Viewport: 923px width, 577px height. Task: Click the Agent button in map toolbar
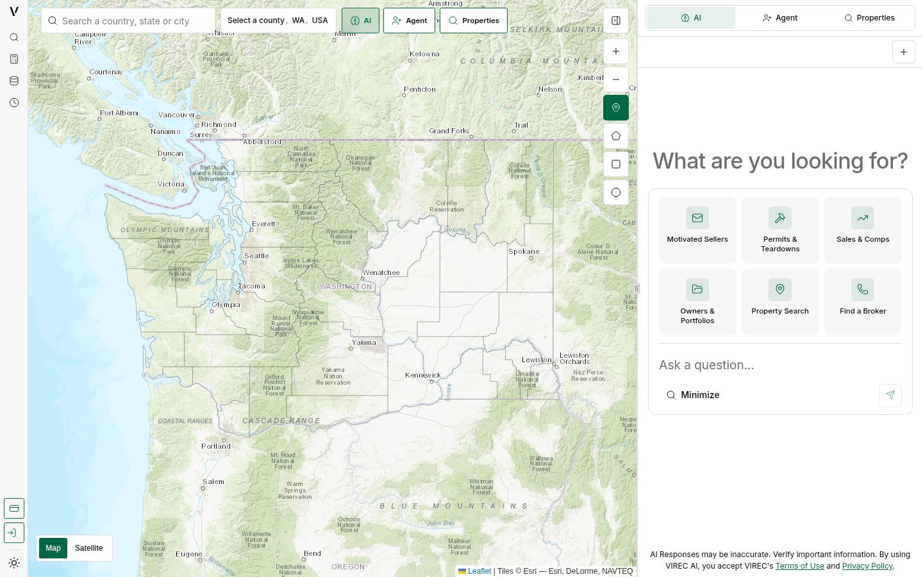pyautogui.click(x=409, y=21)
